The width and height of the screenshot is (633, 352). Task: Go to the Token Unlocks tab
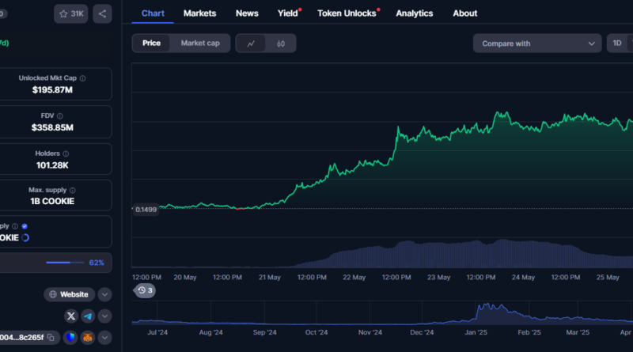pos(347,13)
